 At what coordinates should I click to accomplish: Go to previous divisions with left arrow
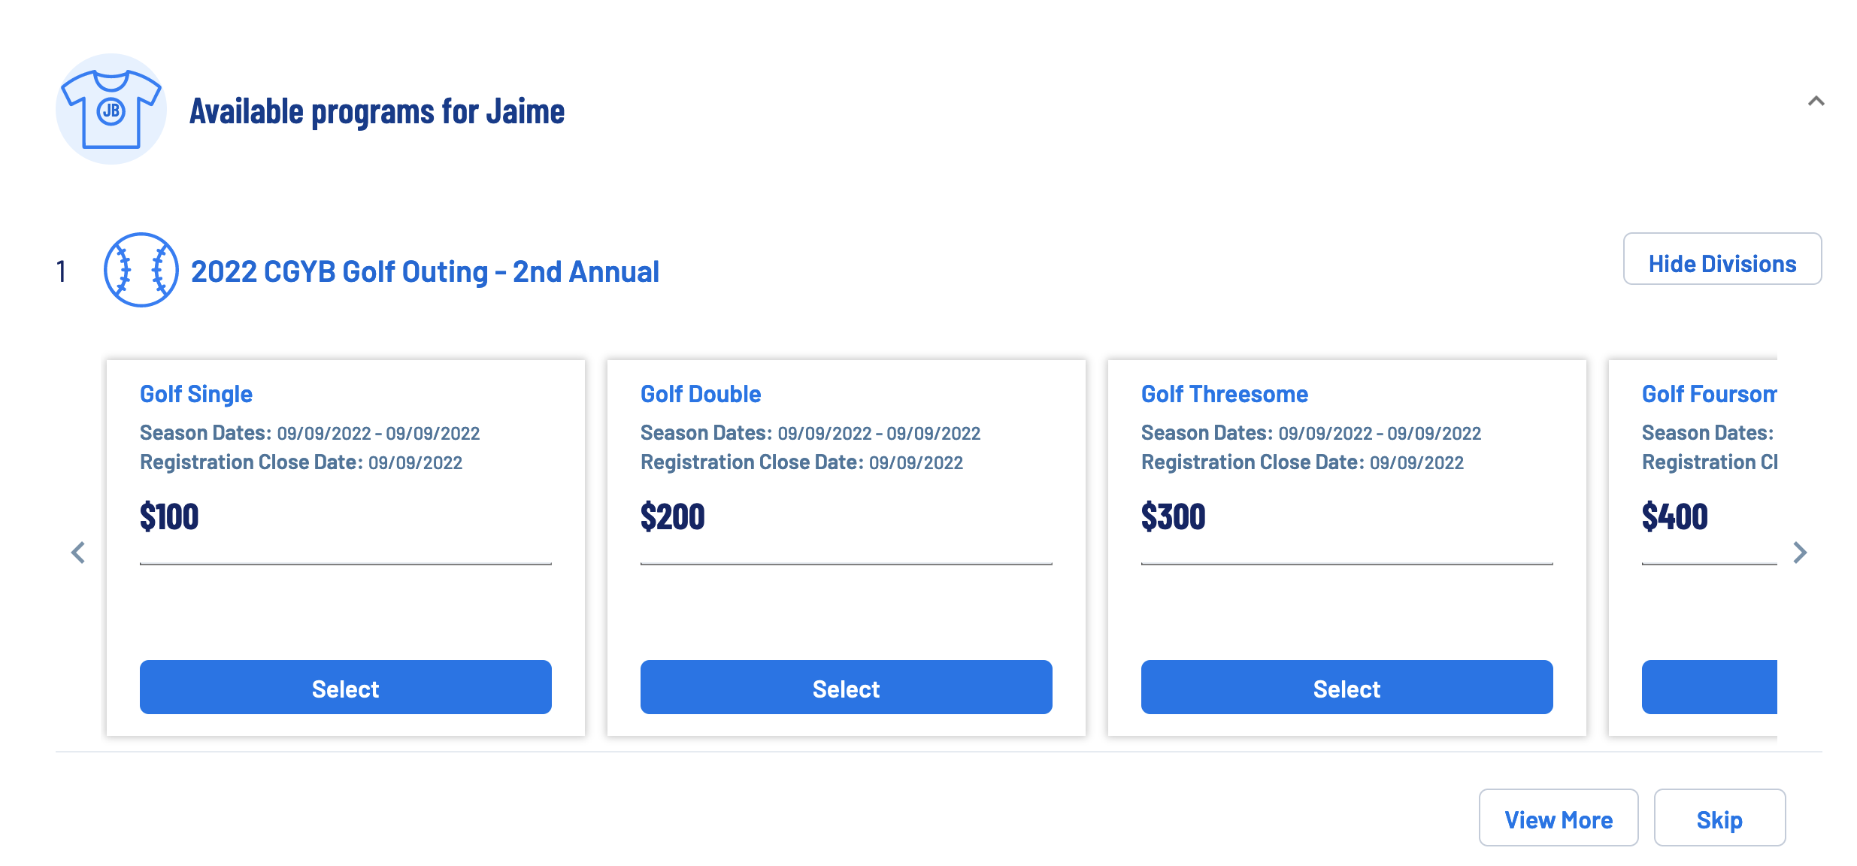pyautogui.click(x=78, y=553)
